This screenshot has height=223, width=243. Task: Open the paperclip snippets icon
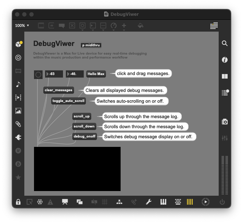pos(18,124)
